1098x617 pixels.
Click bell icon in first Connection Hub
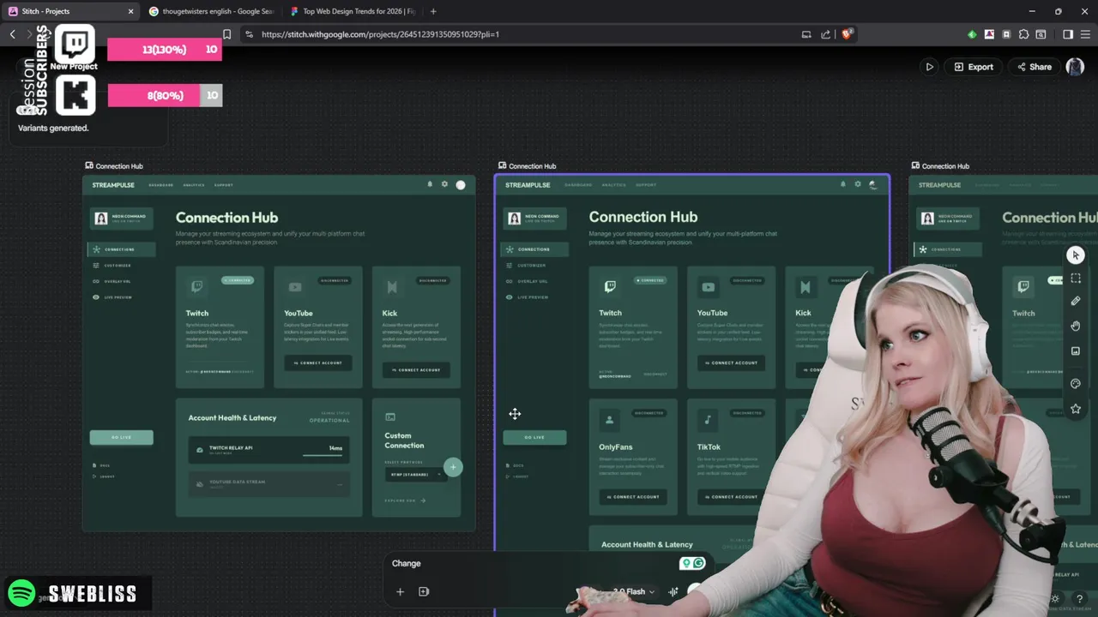[x=430, y=184]
